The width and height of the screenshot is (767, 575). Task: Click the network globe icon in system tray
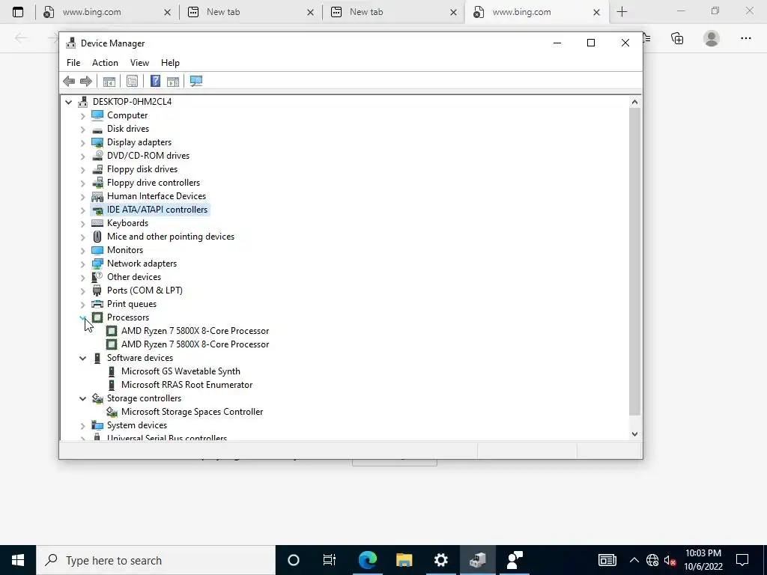point(652,560)
